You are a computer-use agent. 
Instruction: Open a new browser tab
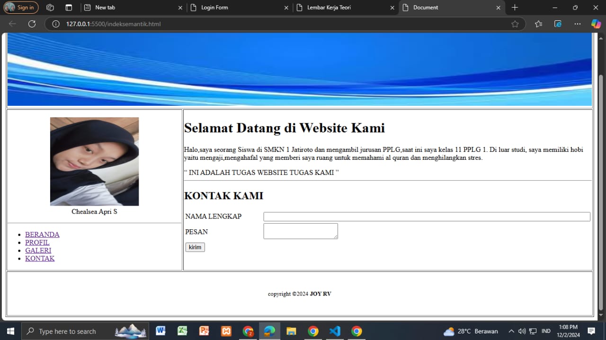click(515, 8)
